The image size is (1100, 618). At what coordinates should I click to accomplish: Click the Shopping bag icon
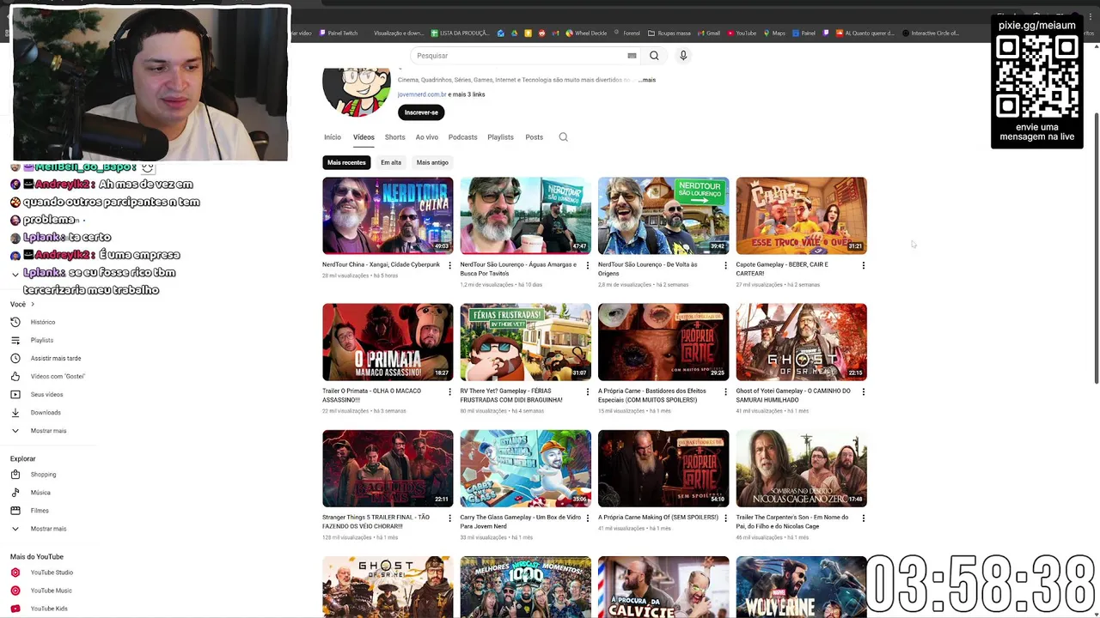(x=15, y=474)
